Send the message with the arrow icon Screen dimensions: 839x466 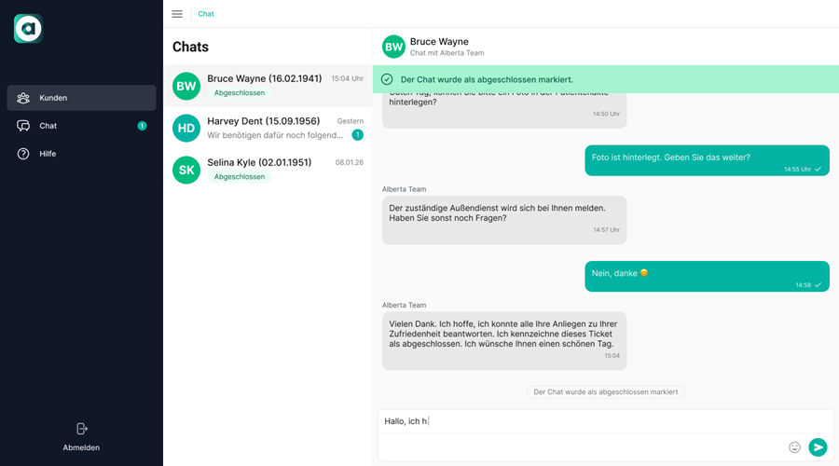tap(818, 447)
